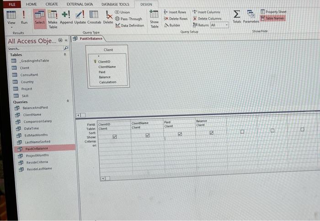Switch to CREATE ribbon tab
The image size is (320, 221).
coord(52,4)
